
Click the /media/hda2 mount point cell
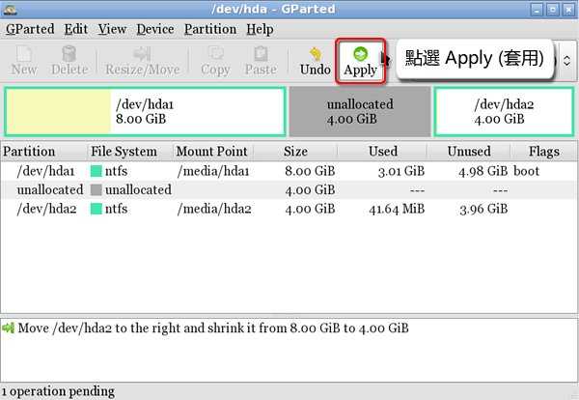coord(214,209)
